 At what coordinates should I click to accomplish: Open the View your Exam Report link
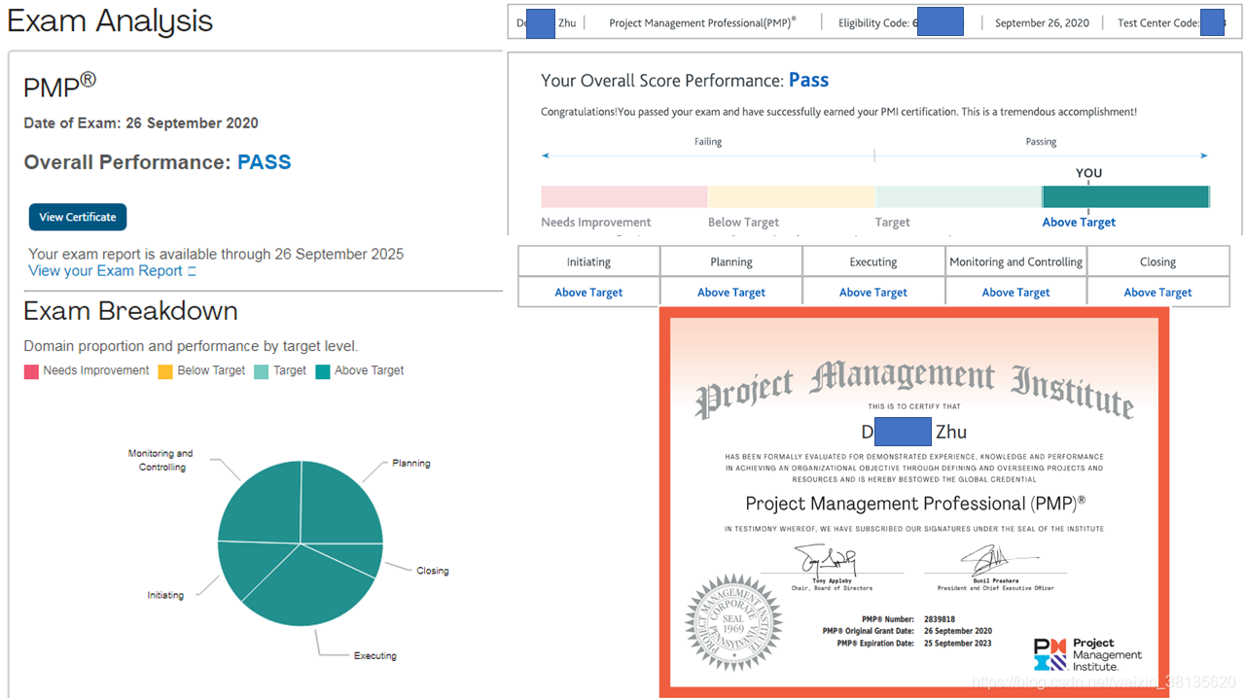click(105, 270)
